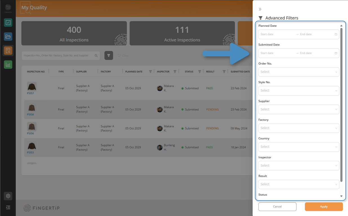
Task: Click jacket thumbnail for PSI57
Action: [x=32, y=86]
